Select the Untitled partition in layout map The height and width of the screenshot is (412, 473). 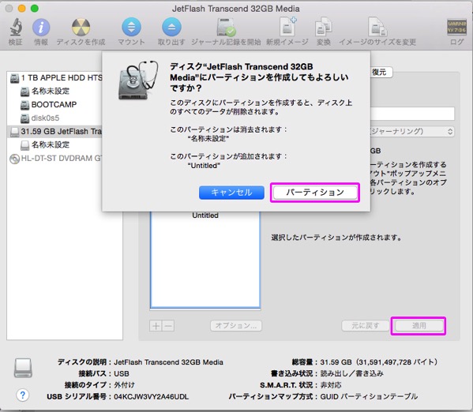[205, 260]
